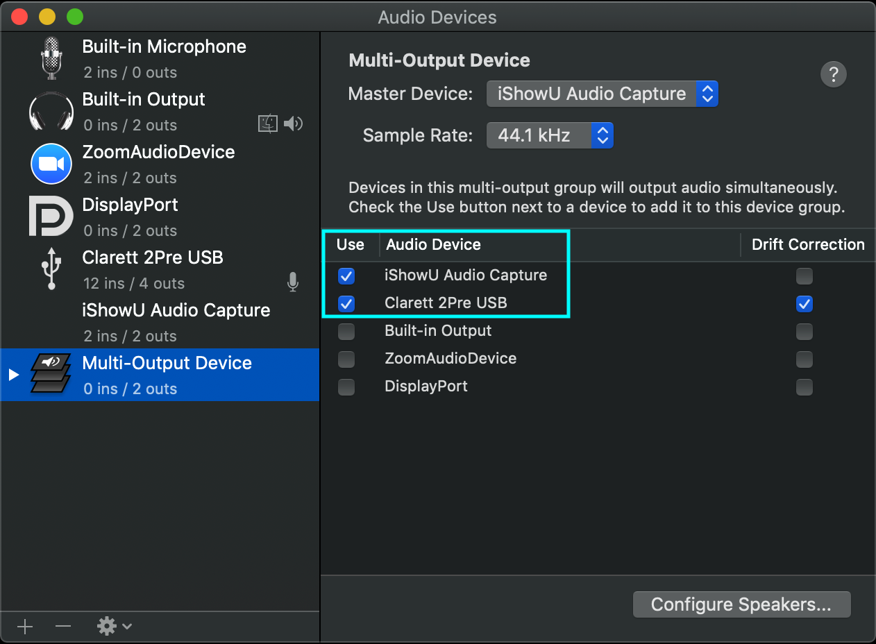Viewport: 876px width, 644px height.
Task: Select ZoomAudioDevice in the sidebar
Action: 160,164
